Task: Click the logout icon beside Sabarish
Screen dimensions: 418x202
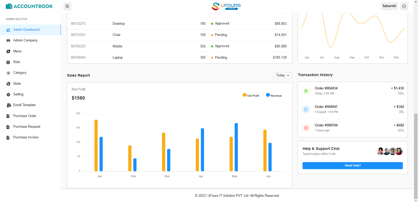Action: pos(404,6)
